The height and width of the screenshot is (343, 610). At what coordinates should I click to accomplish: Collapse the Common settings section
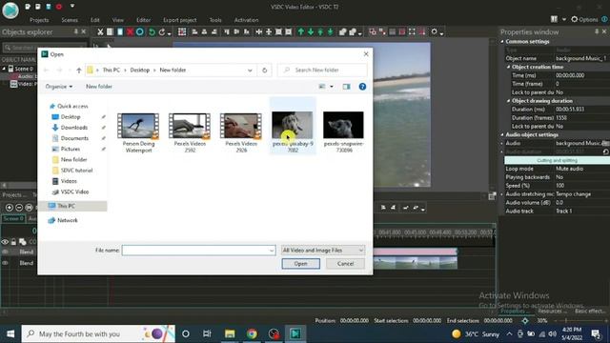pyautogui.click(x=502, y=42)
